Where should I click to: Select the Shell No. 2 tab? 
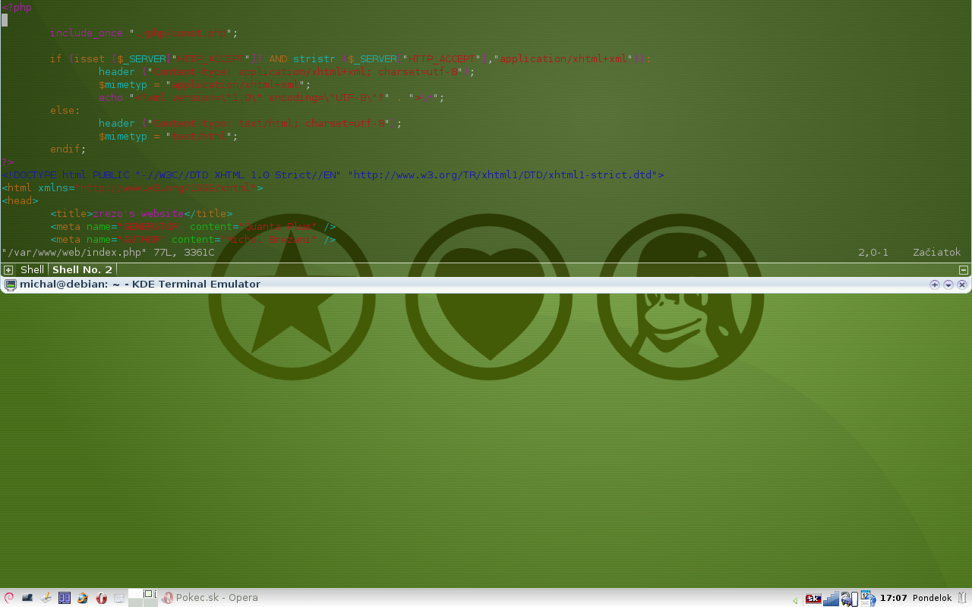82,270
